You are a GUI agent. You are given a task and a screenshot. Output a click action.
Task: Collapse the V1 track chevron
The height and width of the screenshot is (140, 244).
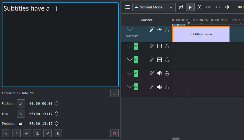(x=130, y=60)
